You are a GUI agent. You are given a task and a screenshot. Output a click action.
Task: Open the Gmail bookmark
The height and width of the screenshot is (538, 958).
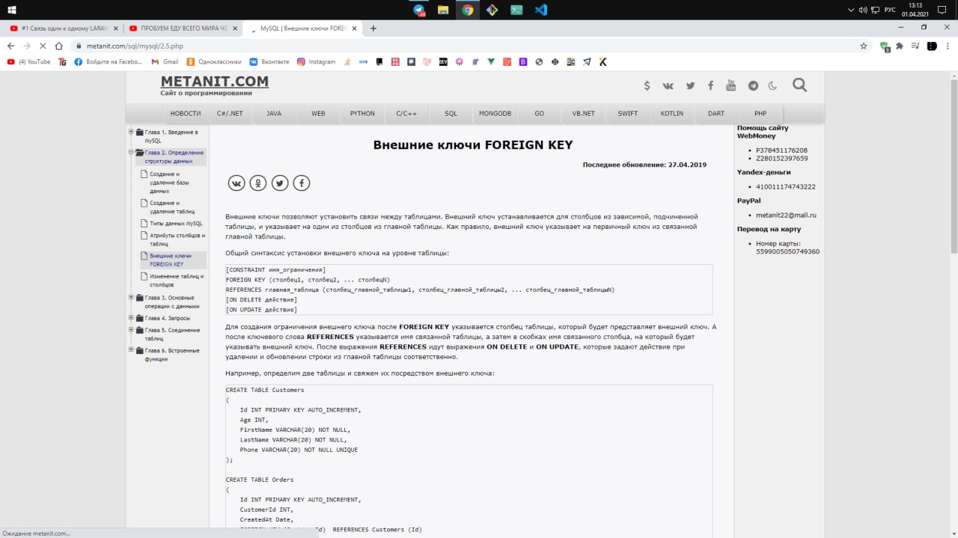click(x=165, y=62)
